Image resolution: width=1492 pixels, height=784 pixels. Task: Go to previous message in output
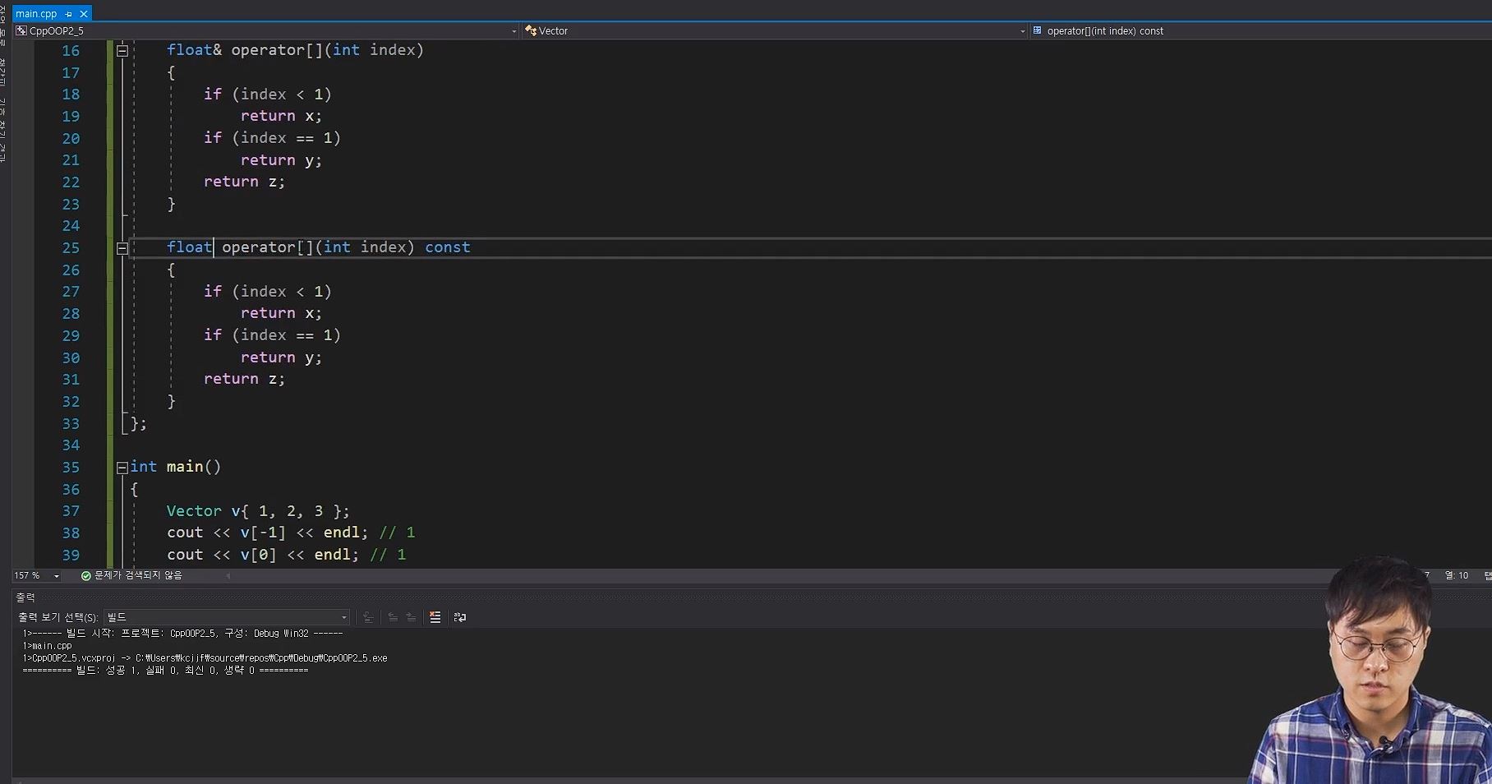tap(393, 617)
